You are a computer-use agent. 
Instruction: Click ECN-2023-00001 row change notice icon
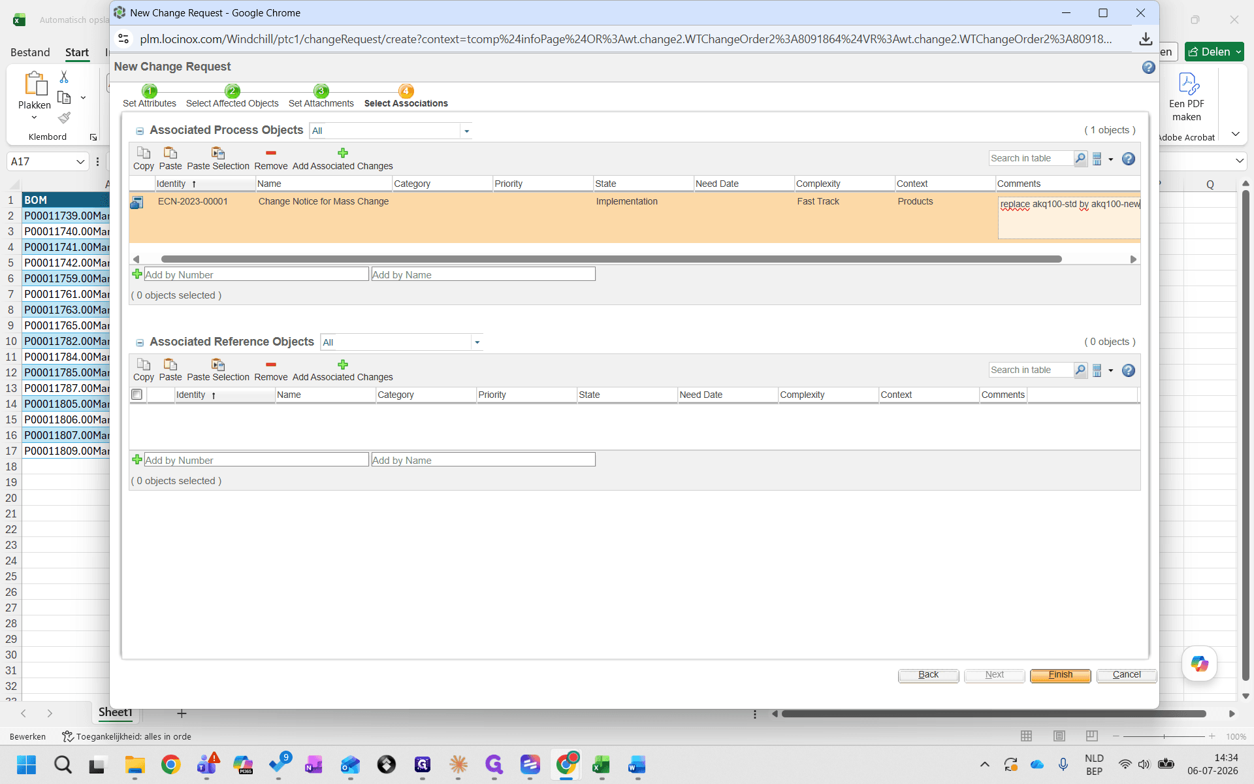(137, 203)
